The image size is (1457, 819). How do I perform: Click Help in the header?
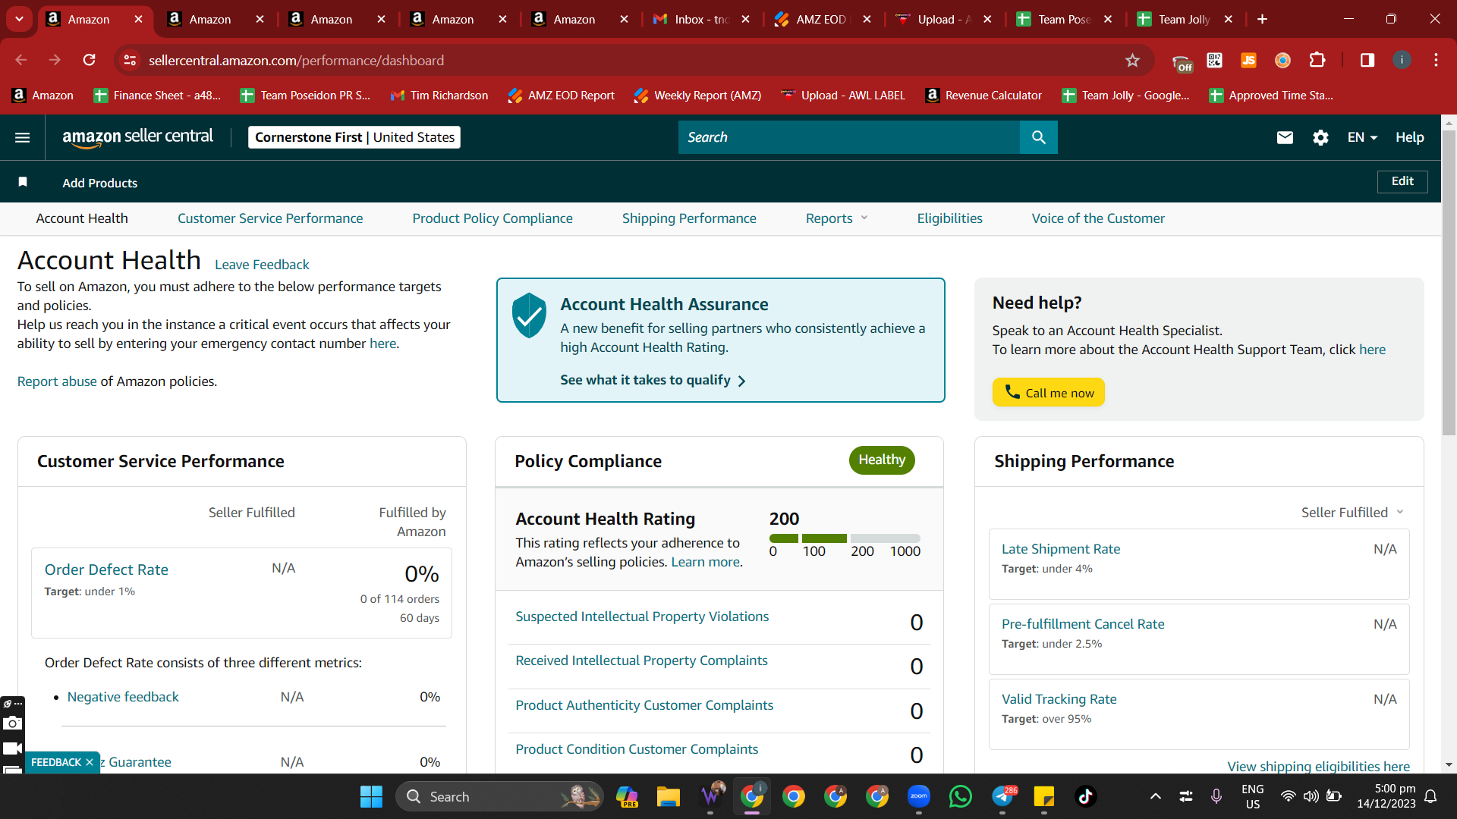1409,137
